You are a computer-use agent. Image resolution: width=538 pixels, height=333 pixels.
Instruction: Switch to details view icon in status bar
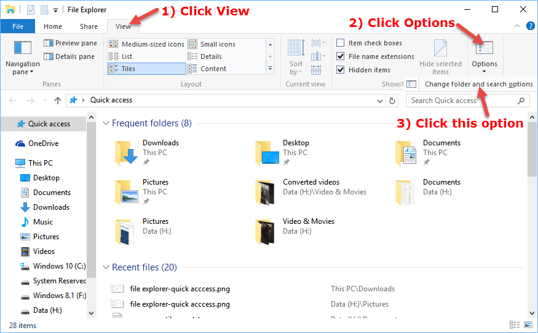click(514, 325)
